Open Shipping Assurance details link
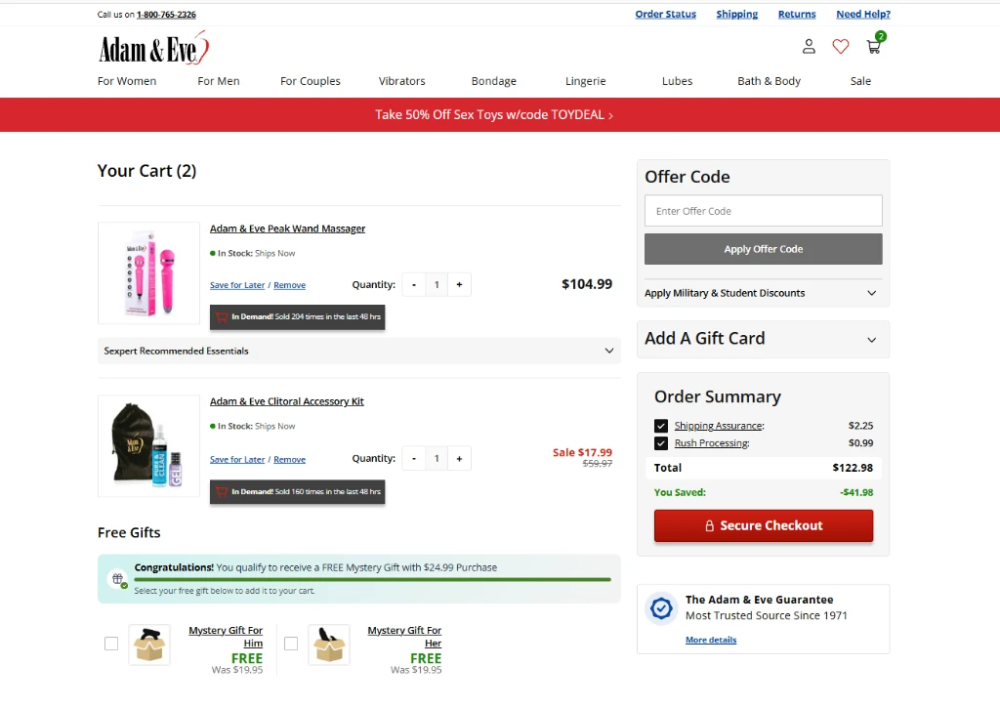 (719, 426)
